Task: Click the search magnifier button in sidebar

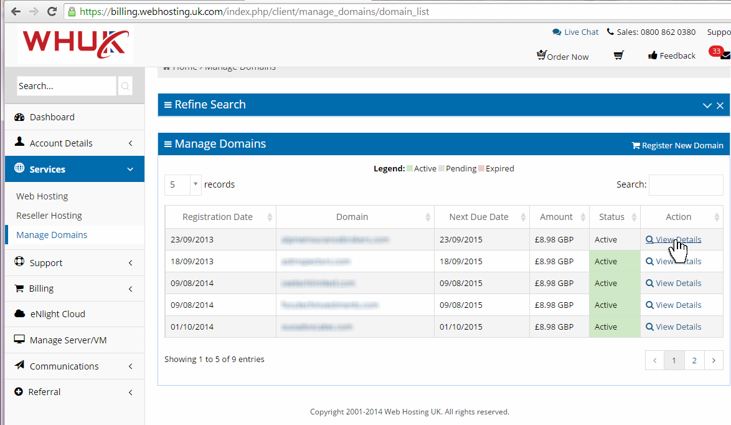Action: click(x=125, y=86)
